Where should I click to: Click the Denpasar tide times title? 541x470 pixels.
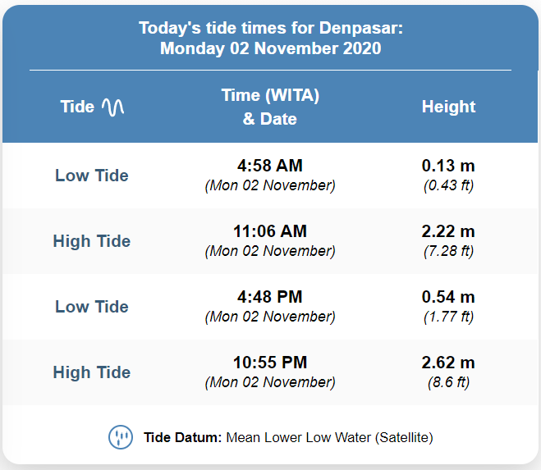[271, 38]
